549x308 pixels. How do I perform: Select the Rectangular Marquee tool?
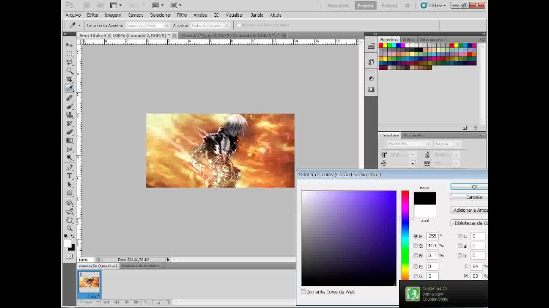[x=69, y=53]
